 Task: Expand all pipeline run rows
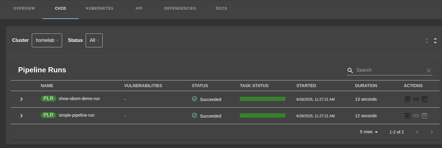[x=435, y=40]
